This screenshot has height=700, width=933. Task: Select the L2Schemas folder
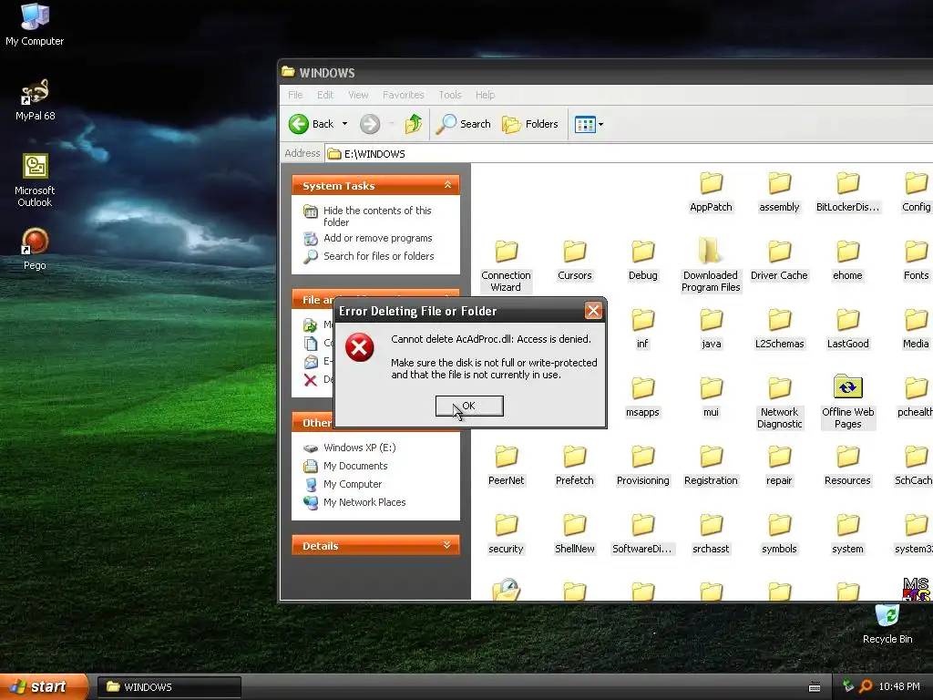pyautogui.click(x=779, y=328)
